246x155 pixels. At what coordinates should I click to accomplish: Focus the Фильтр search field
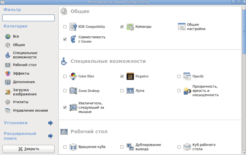pyautogui.click(x=28, y=18)
